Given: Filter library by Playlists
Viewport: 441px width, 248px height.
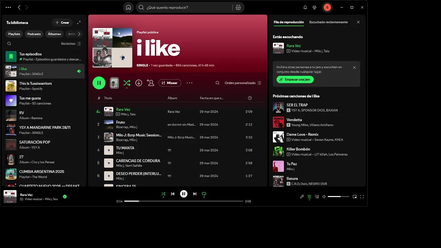Looking at the screenshot, I should click(14, 34).
